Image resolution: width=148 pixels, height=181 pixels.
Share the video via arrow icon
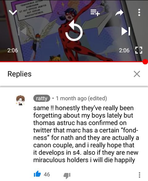pyautogui.click(x=119, y=12)
